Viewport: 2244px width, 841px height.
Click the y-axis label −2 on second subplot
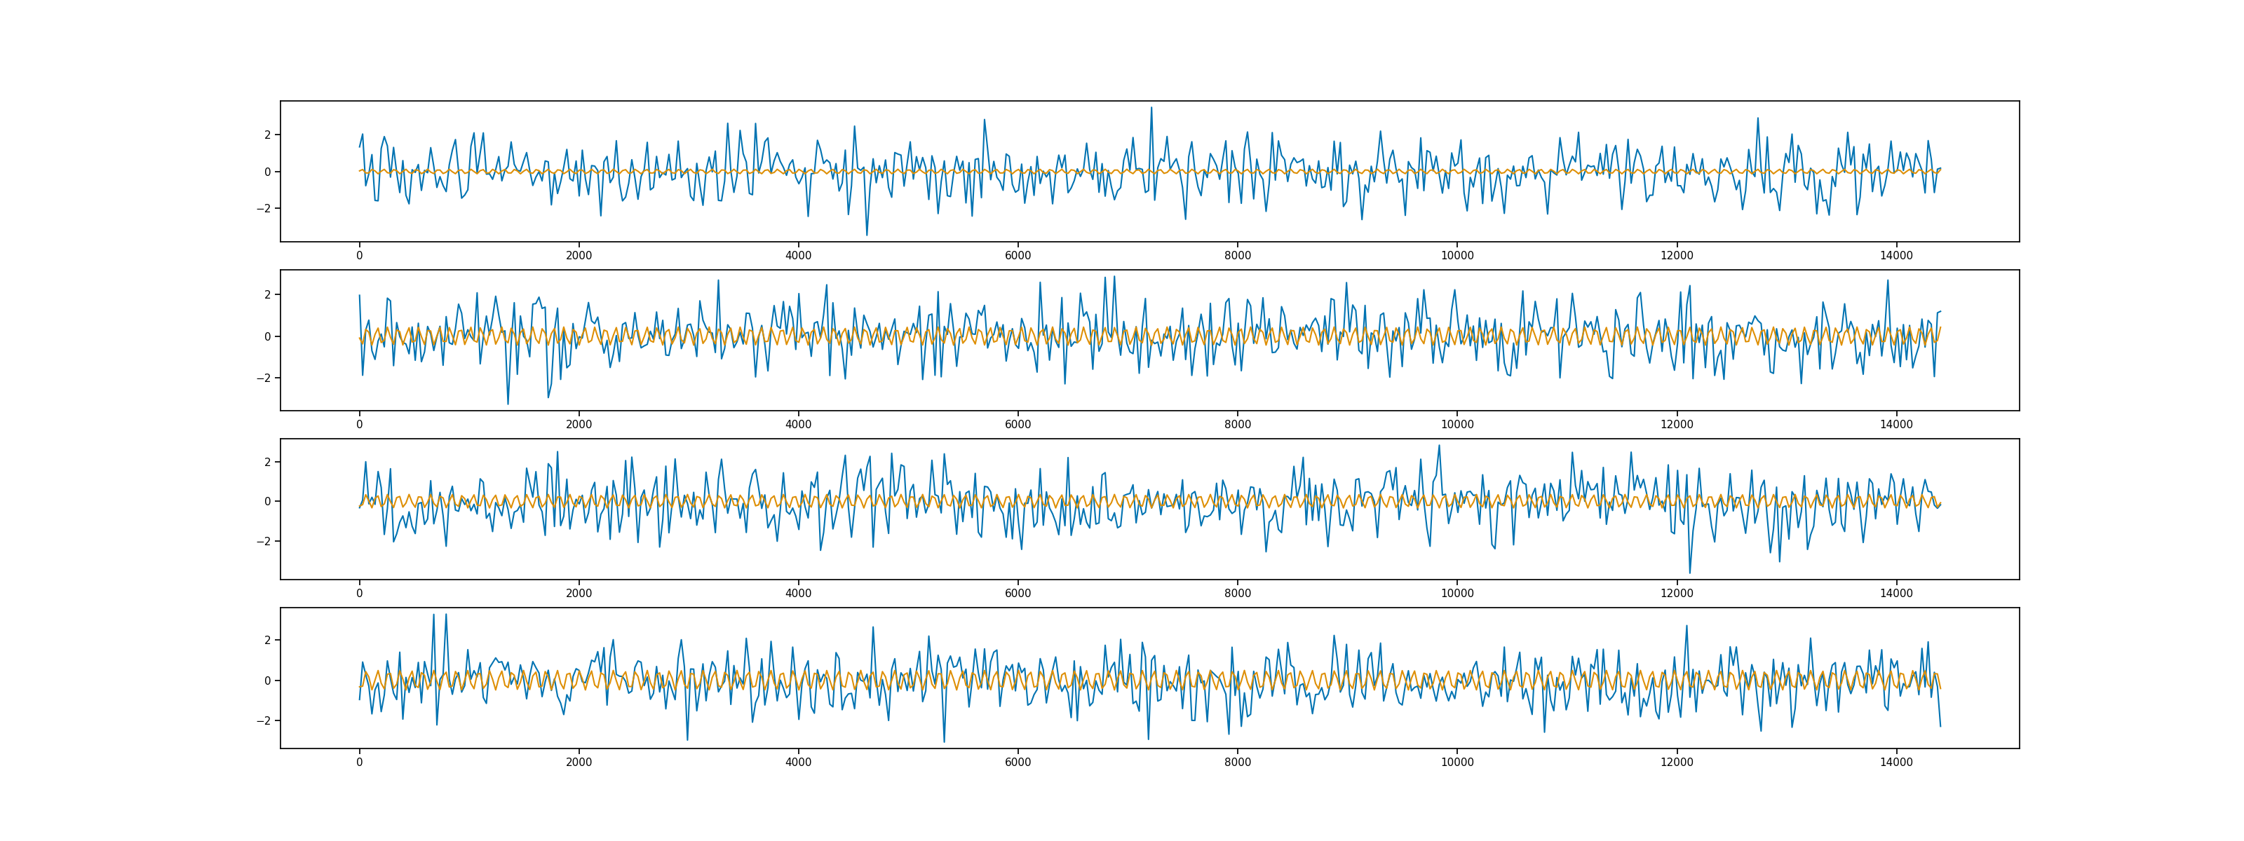[263, 378]
